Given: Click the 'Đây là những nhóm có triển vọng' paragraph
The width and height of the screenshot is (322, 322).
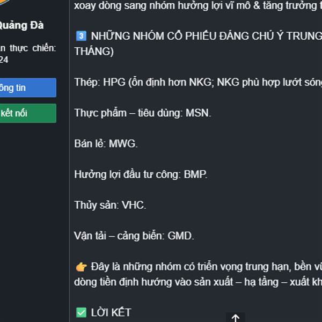Looking at the screenshot, I should 198,274.
